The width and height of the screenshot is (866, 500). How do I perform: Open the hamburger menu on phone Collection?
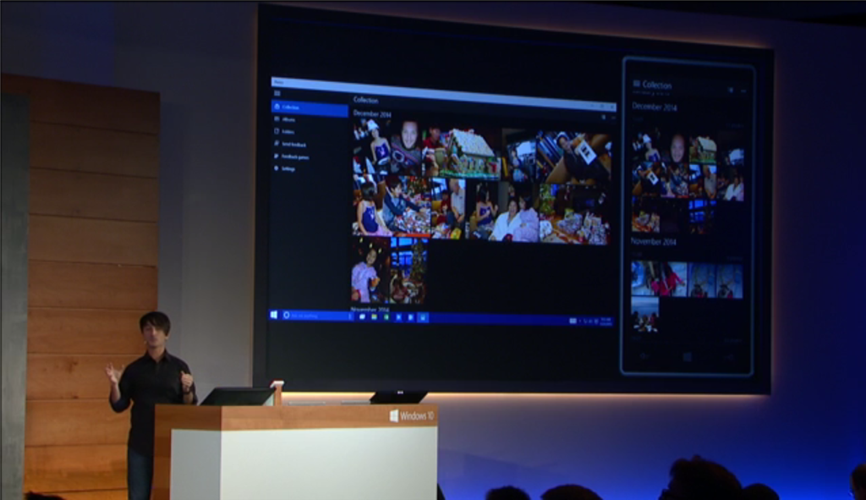click(636, 85)
